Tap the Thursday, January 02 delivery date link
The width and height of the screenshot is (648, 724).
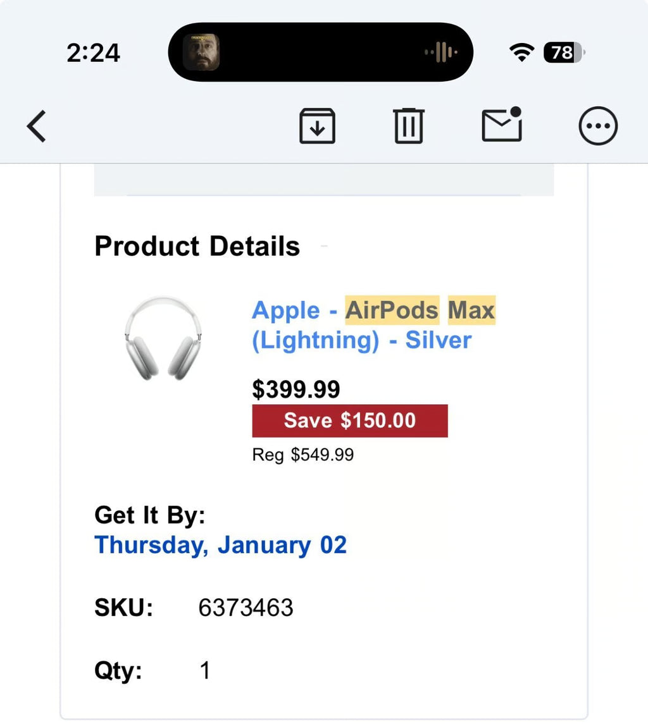[220, 544]
